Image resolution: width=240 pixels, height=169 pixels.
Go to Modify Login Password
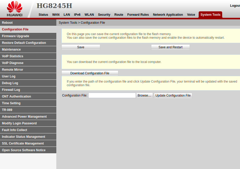click(28, 123)
